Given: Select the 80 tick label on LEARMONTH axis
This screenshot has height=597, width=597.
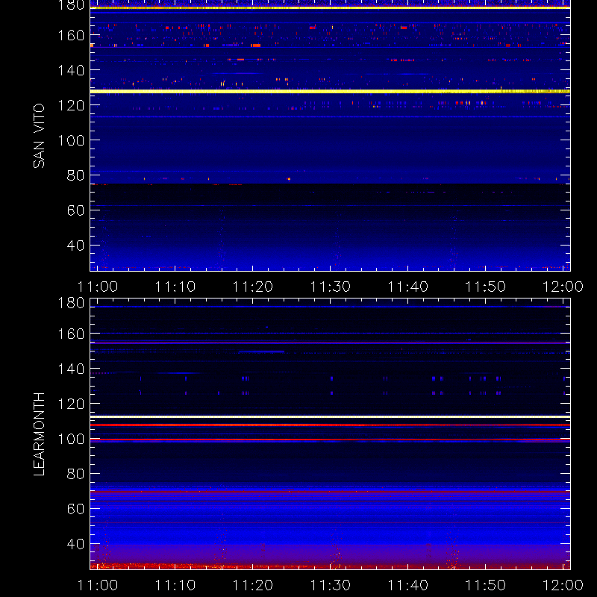Looking at the screenshot, I should [x=75, y=474].
